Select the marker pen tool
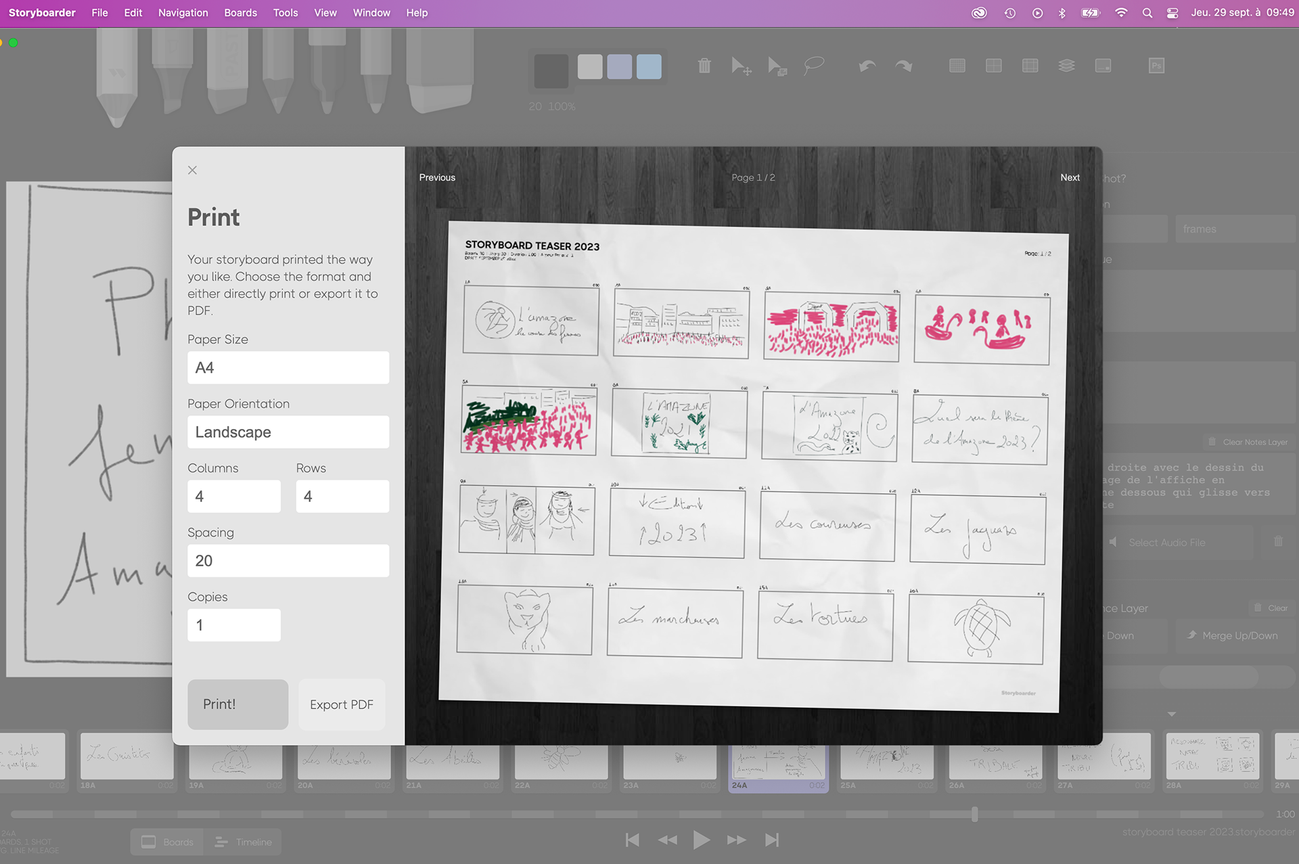This screenshot has width=1299, height=864. click(x=327, y=71)
